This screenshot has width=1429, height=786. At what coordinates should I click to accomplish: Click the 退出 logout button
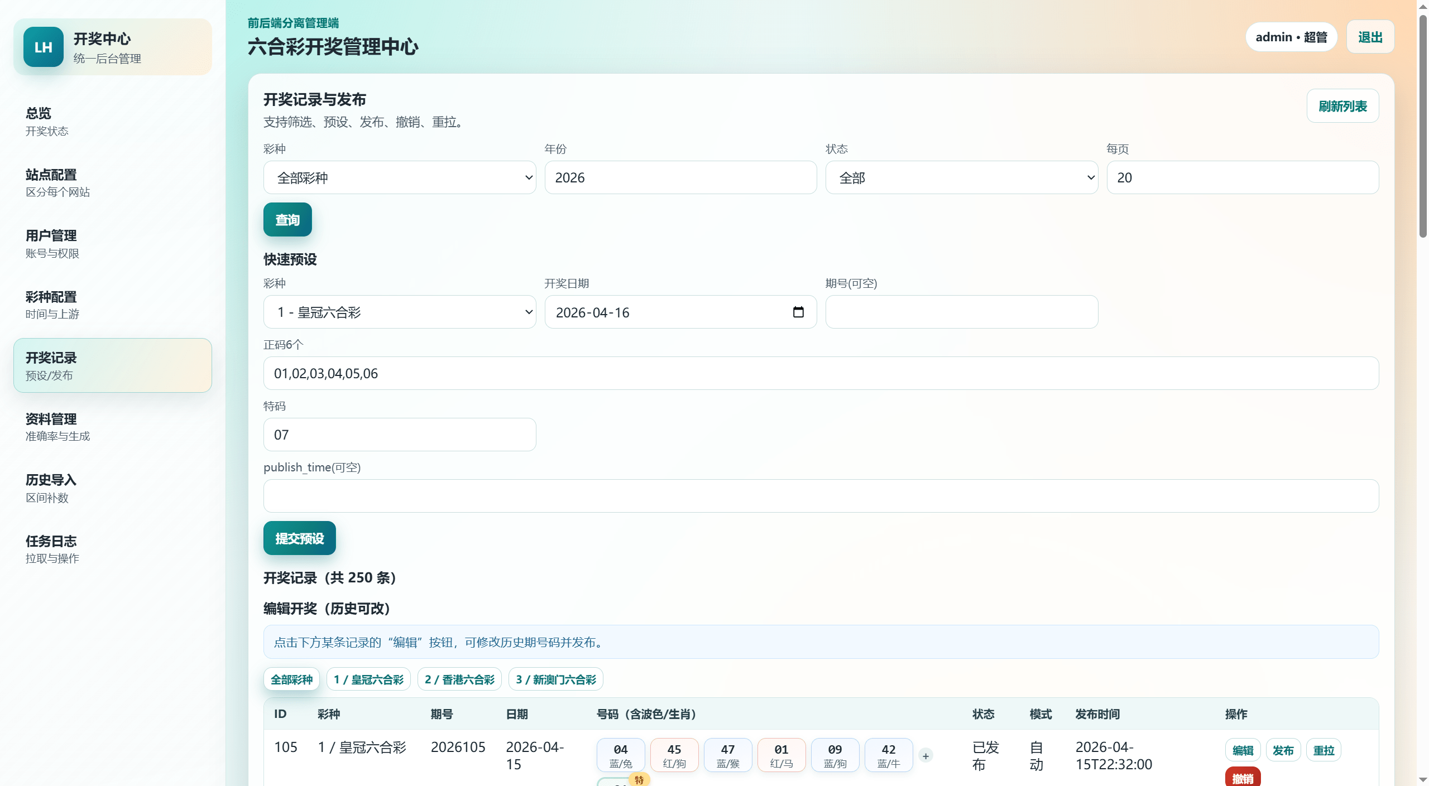(1370, 37)
